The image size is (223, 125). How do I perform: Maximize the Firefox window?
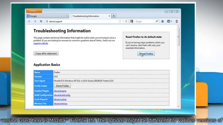[172, 11]
